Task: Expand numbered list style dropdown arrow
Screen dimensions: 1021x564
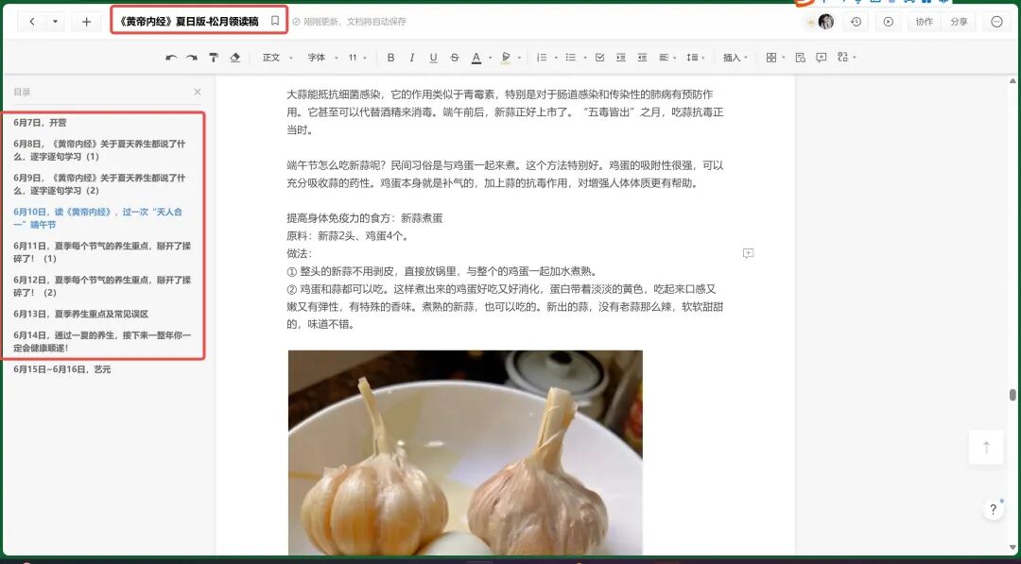Action: pos(556,58)
